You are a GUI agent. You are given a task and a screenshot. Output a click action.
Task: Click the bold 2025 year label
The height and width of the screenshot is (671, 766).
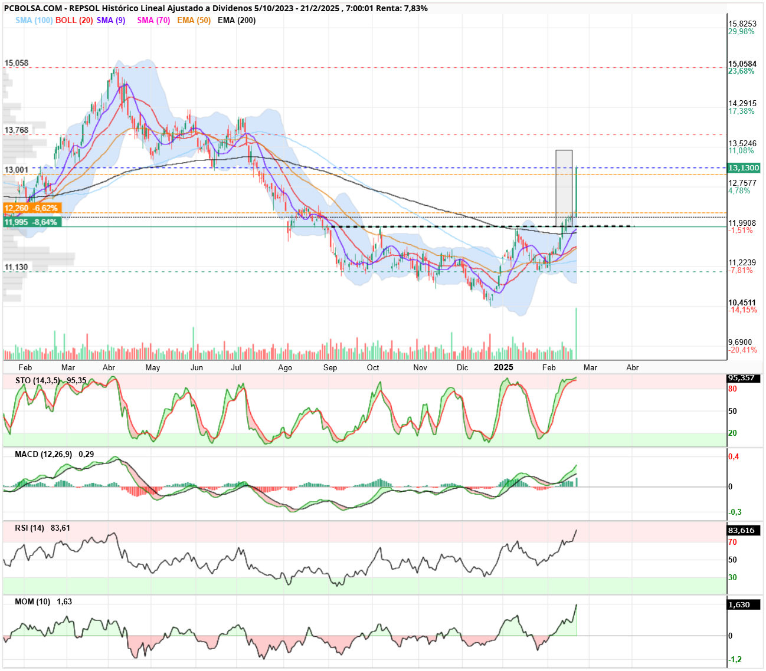[503, 367]
